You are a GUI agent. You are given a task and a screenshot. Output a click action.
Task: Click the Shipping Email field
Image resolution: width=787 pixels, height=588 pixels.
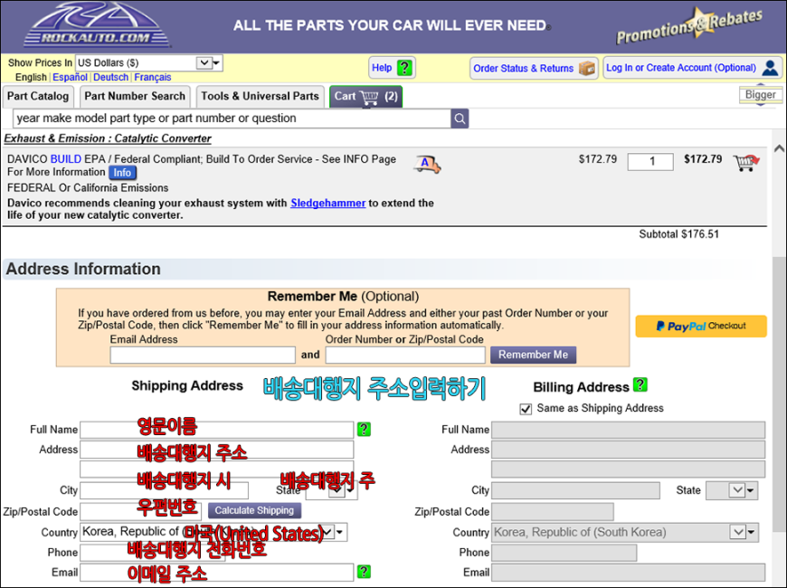tap(217, 573)
